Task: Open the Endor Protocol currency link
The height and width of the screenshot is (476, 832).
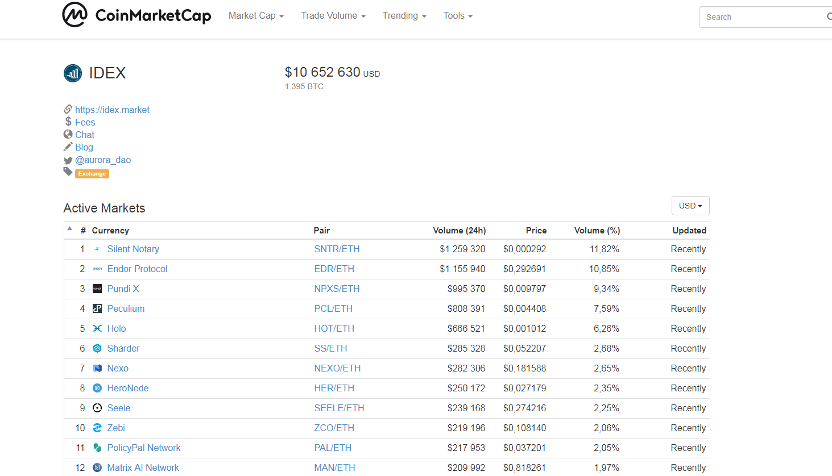Action: tap(138, 269)
